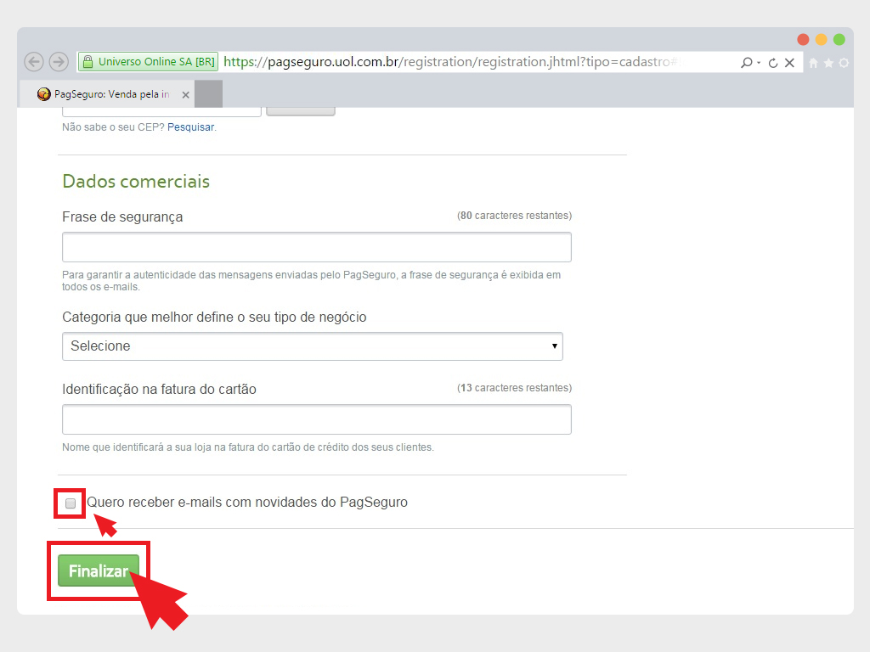Click the Frase de segurança text field
Screen dimensions: 870x652
coord(316,247)
